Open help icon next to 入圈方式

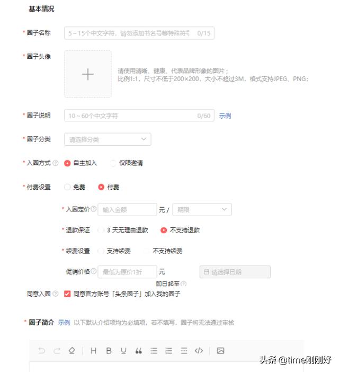click(56, 163)
